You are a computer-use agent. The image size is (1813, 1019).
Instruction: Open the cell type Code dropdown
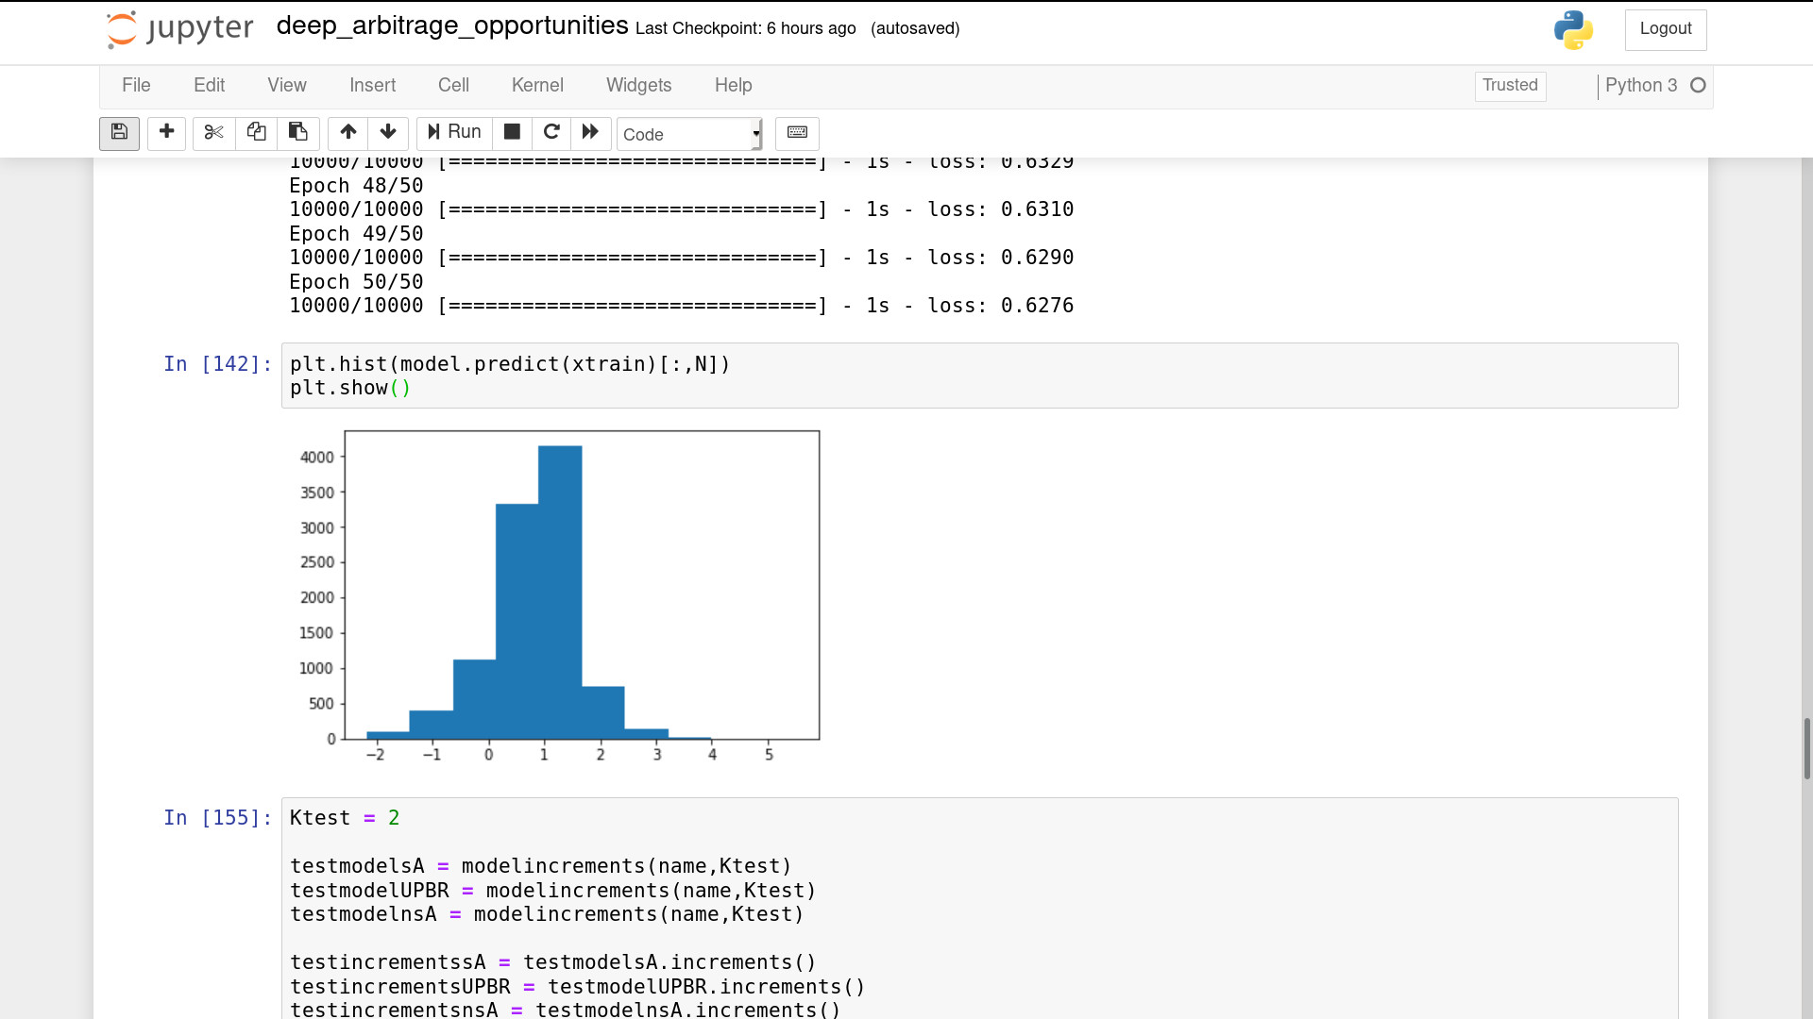[x=689, y=134]
